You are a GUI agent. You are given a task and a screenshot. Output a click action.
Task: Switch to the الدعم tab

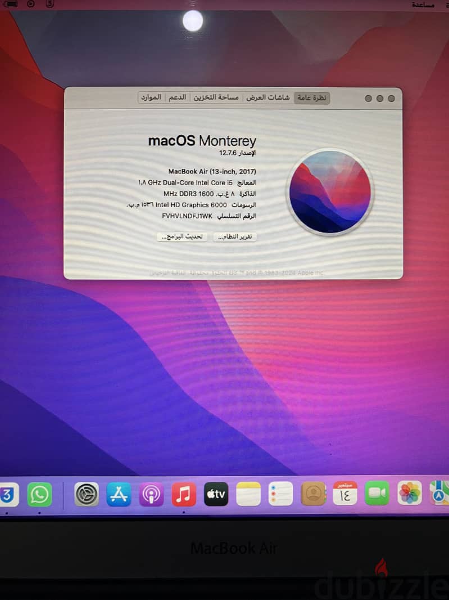pos(178,97)
